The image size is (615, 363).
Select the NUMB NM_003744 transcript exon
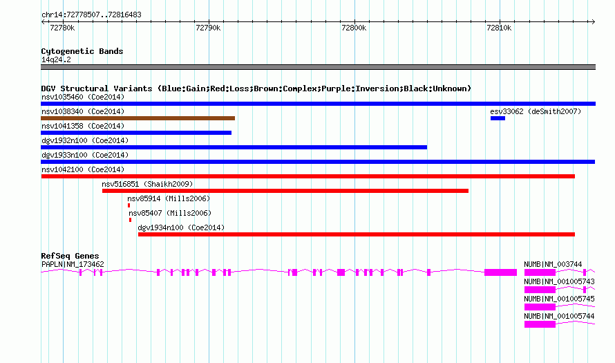point(540,272)
